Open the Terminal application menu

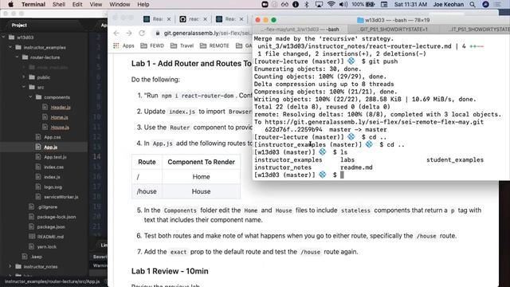pyautogui.click(x=33, y=4)
